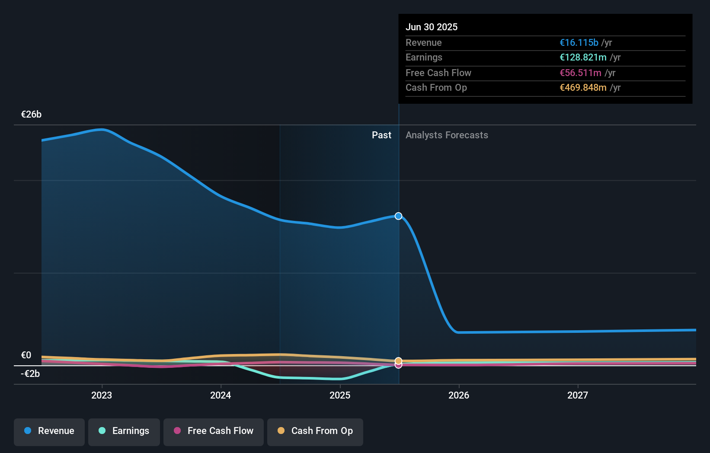
Task: Toggle the Cash From Op legend button
Action: pos(315,432)
